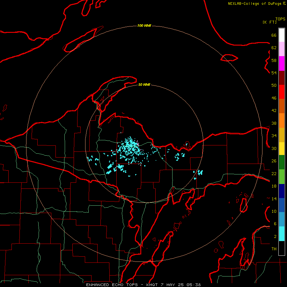Image resolution: width=287 pixels, height=287 pixels.
Task: Select the light pink legend color swatch
Action: (x=282, y=49)
